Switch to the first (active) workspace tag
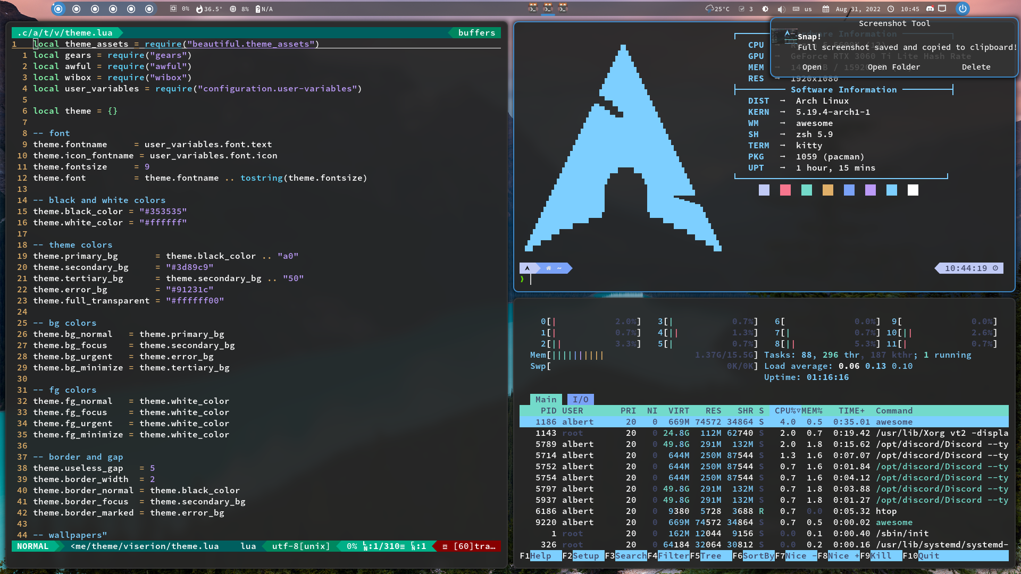This screenshot has width=1021, height=574. pos(58,9)
